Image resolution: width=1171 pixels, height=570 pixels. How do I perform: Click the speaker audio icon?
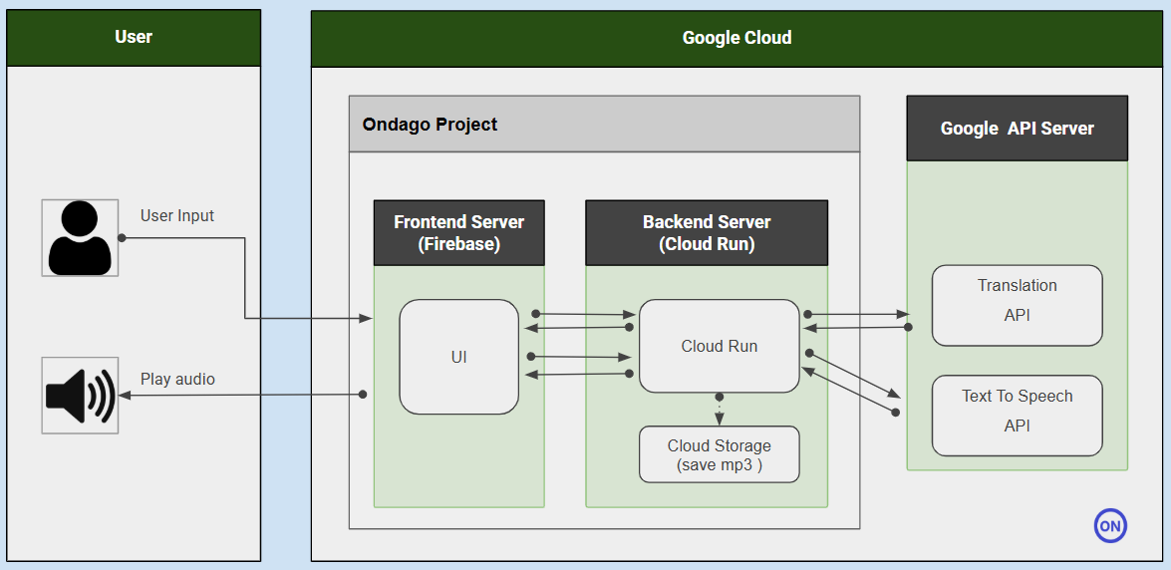pos(80,396)
